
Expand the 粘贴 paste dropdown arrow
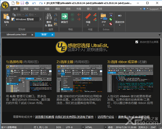pyautogui.click(x=6, y=25)
